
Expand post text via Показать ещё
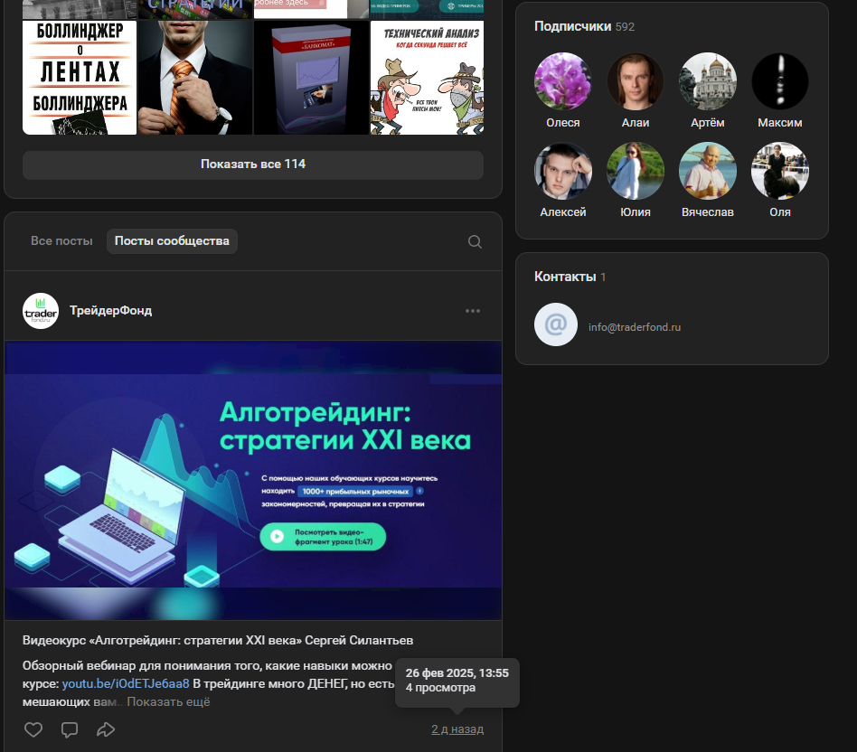168,702
